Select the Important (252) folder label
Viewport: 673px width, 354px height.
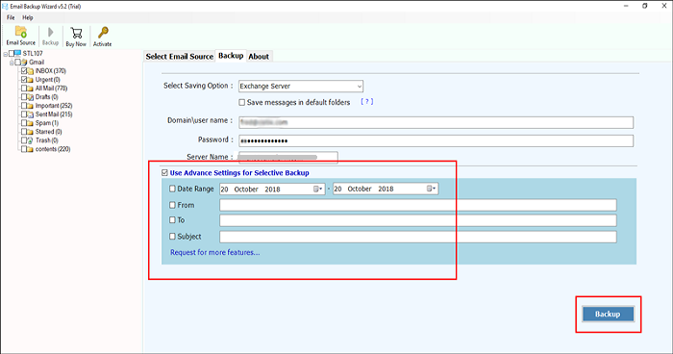(54, 106)
